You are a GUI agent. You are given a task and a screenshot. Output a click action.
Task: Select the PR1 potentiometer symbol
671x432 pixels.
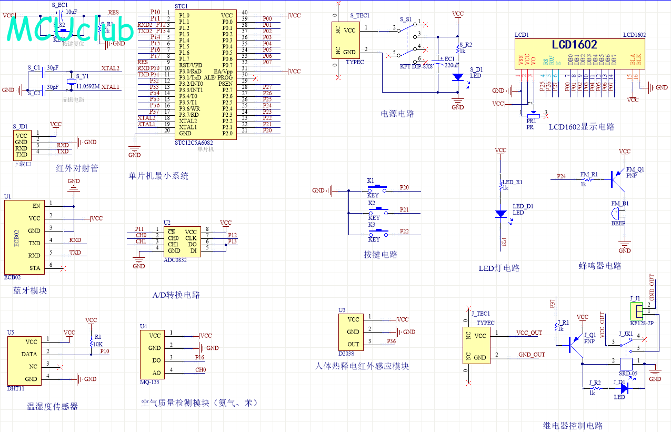[534, 116]
